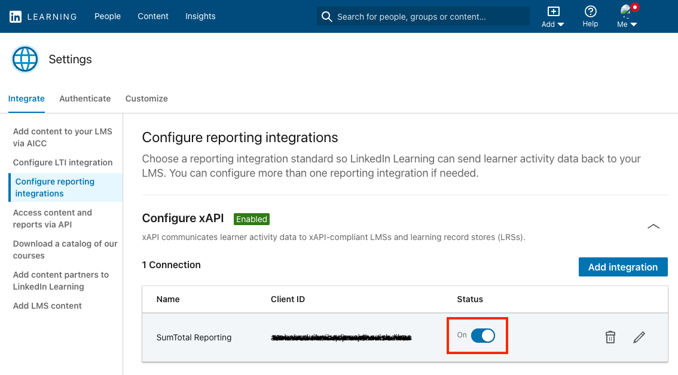Screen dimensions: 678x375
Task: Click the Enabled status badge
Action: [x=252, y=219]
